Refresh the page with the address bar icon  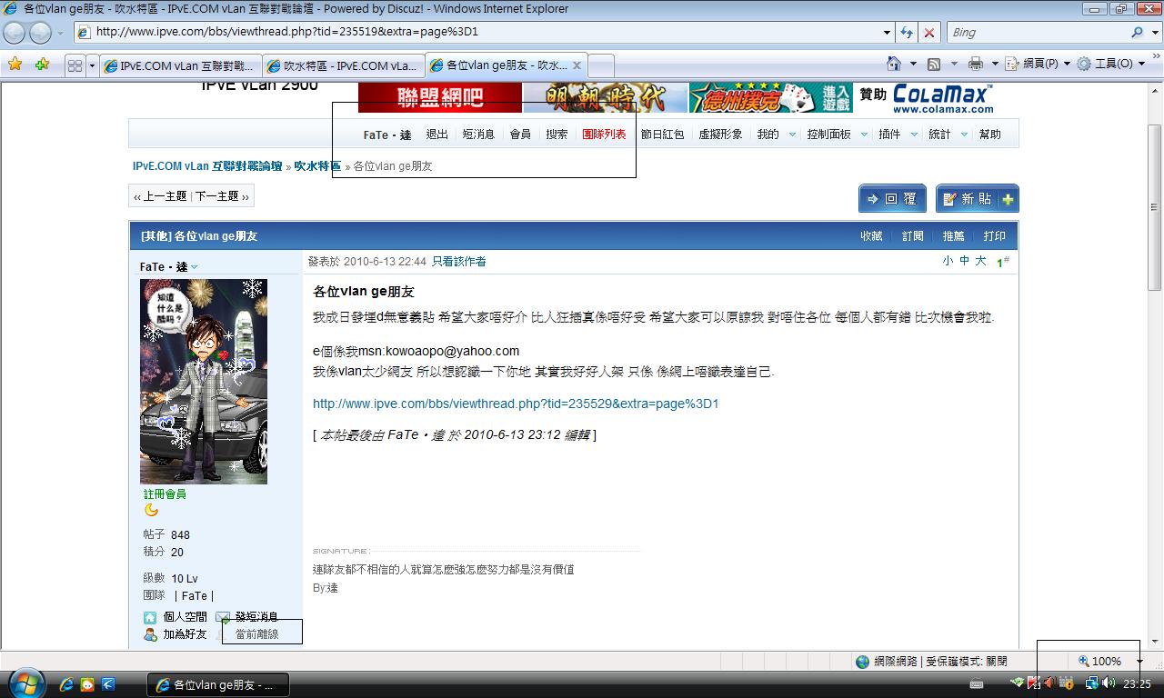tap(907, 32)
